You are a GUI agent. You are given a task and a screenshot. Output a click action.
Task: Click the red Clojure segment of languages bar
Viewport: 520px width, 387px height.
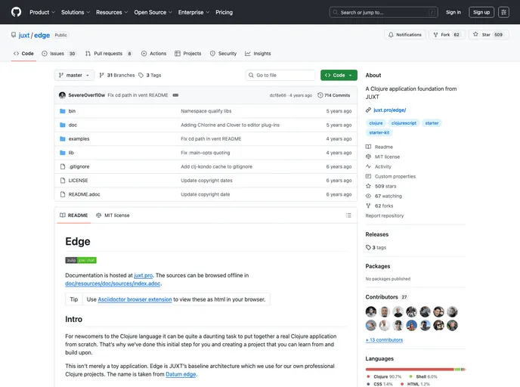coord(410,369)
